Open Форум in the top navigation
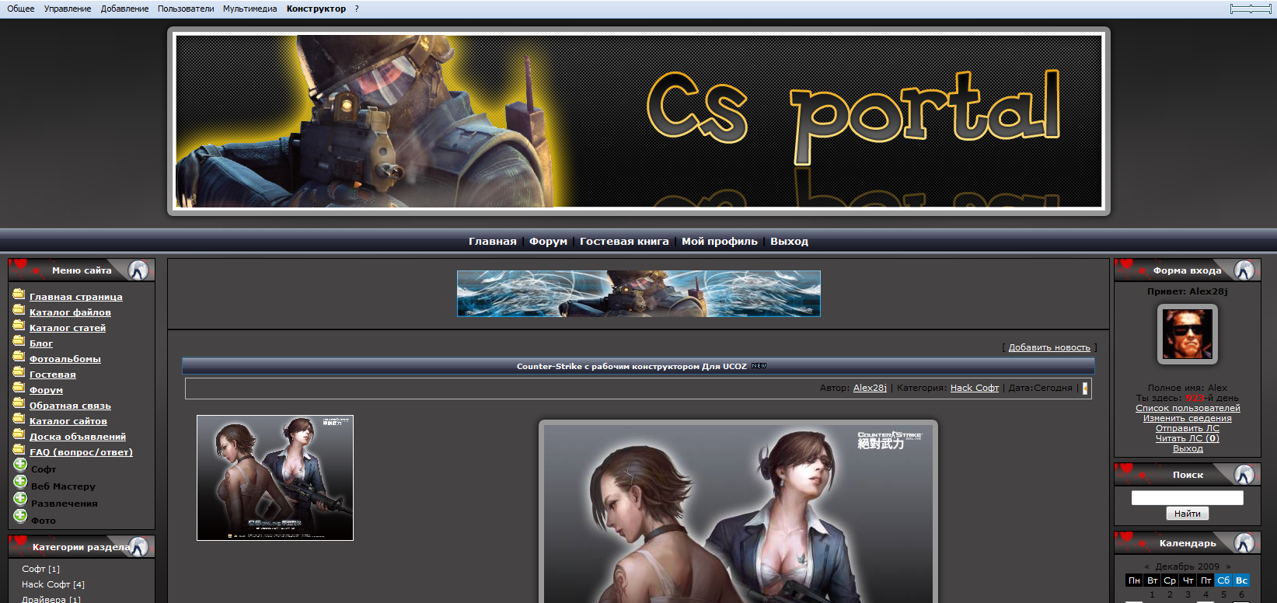Viewport: 1277px width, 603px height. click(x=548, y=242)
